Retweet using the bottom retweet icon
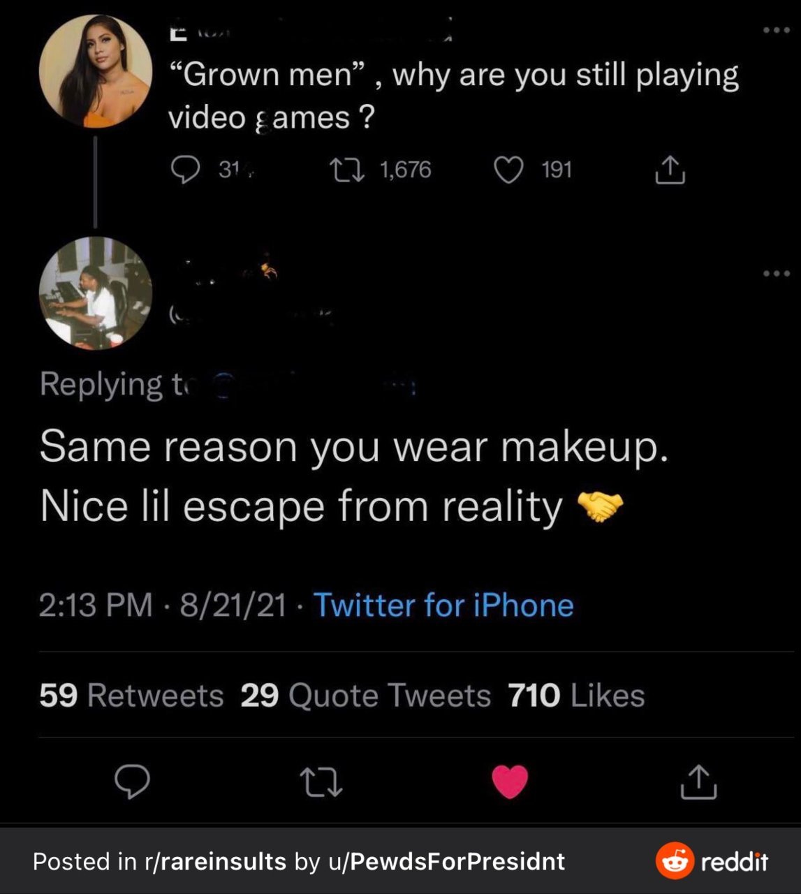801x894 pixels. coord(321,782)
